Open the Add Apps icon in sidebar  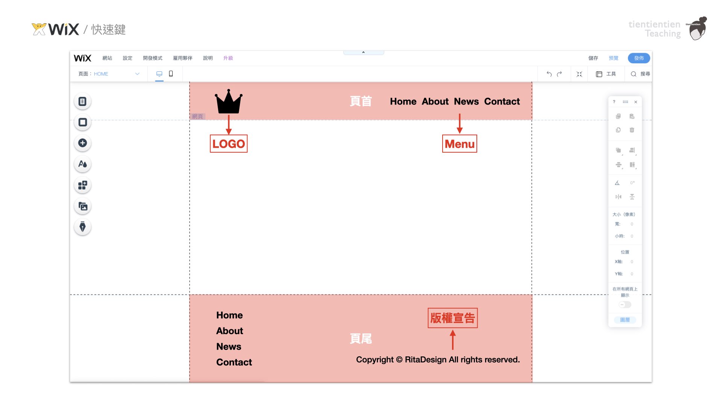pos(82,185)
